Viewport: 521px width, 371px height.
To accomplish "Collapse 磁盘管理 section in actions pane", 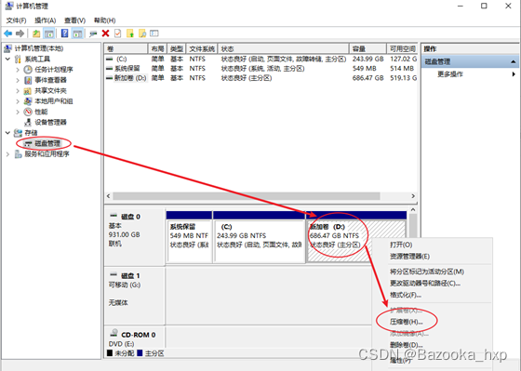I will click(514, 61).
